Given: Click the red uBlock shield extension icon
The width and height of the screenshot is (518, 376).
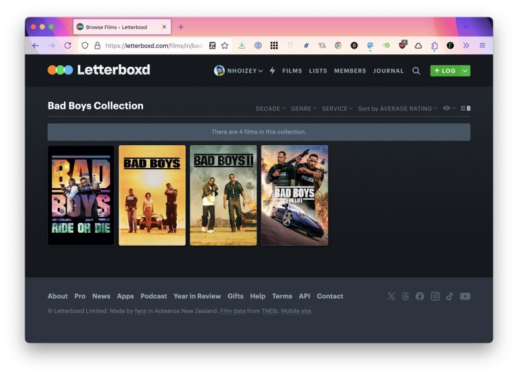Looking at the screenshot, I should coord(403,45).
